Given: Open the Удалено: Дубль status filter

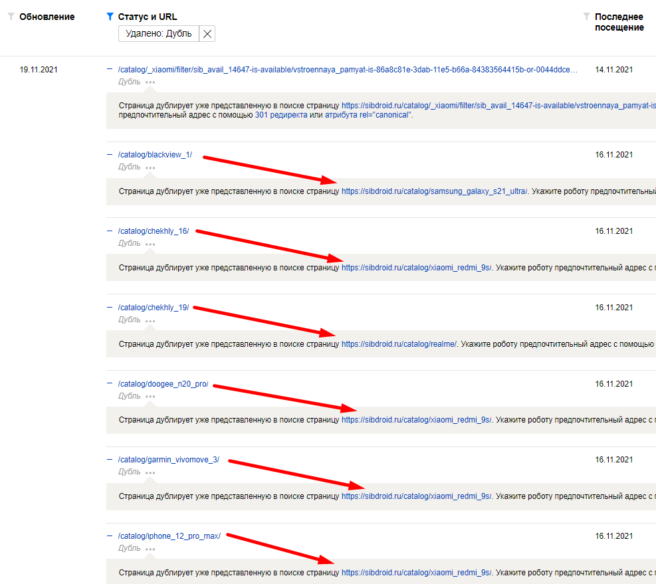Looking at the screenshot, I should click(159, 34).
